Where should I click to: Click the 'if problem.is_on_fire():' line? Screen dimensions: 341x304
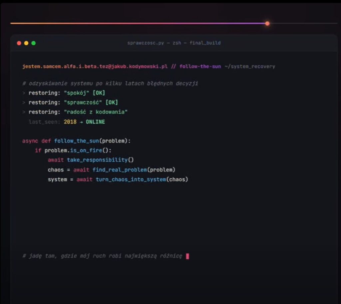click(x=73, y=150)
